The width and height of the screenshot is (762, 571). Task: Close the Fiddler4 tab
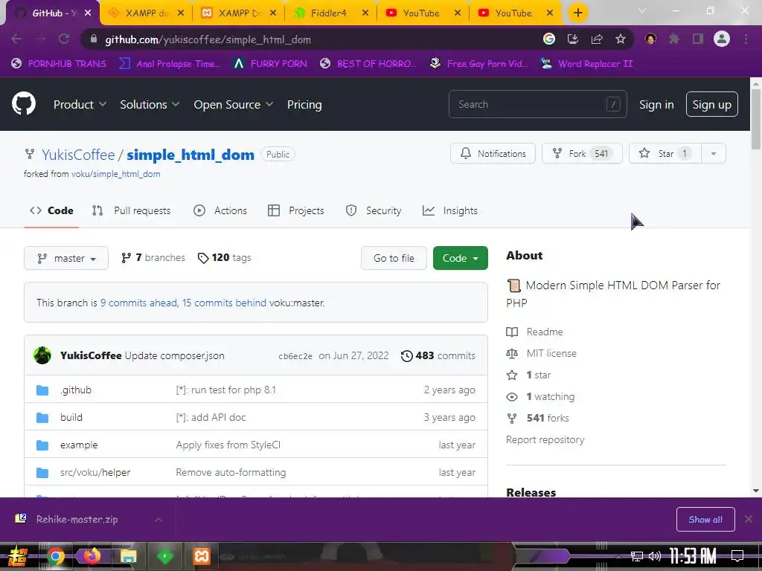coord(365,13)
